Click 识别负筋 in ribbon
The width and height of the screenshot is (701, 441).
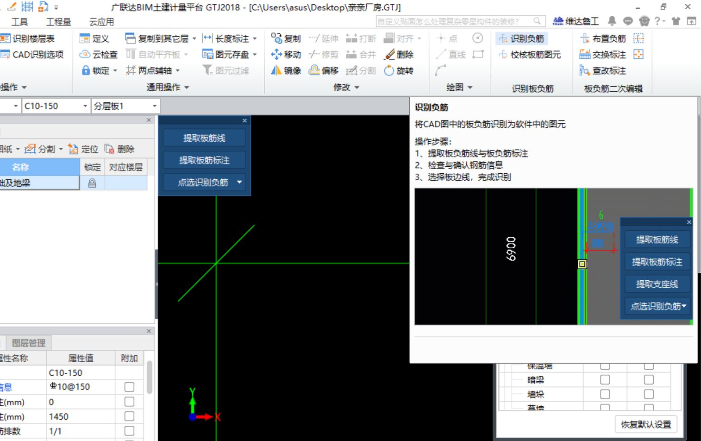[521, 38]
